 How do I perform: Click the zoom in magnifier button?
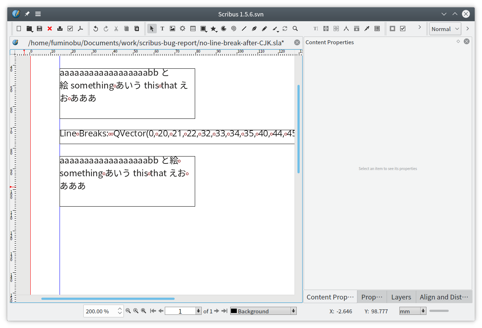point(144,311)
